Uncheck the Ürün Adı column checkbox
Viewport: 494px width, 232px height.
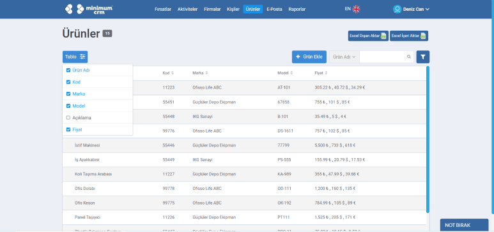68,70
